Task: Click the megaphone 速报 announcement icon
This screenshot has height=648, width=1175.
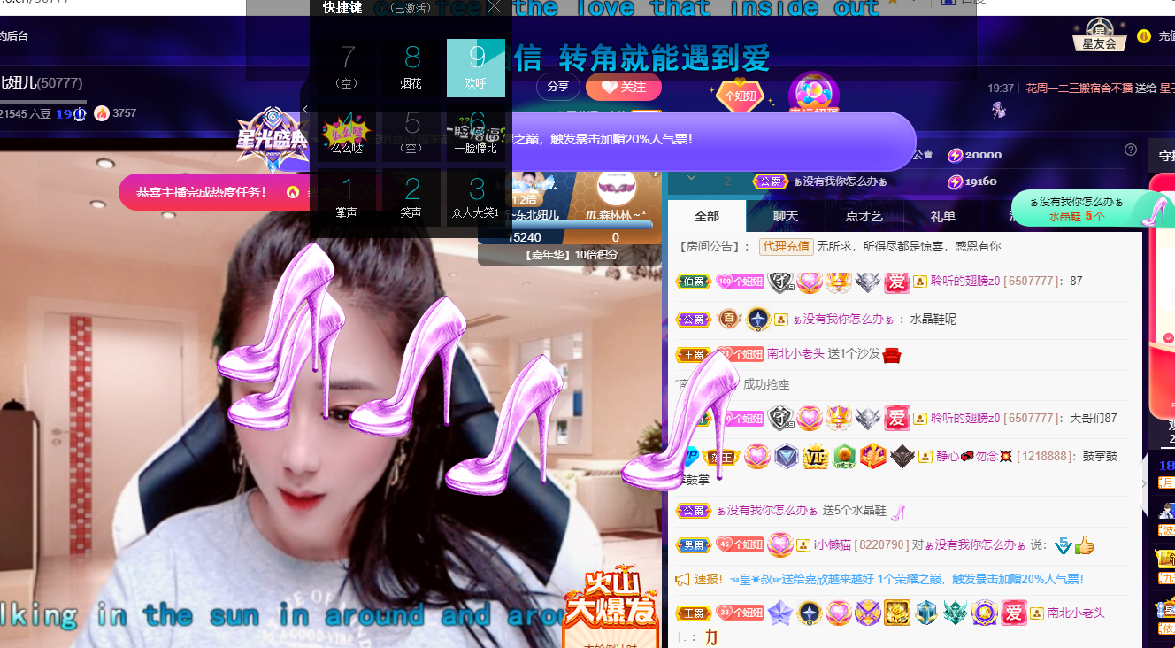Action: [682, 579]
